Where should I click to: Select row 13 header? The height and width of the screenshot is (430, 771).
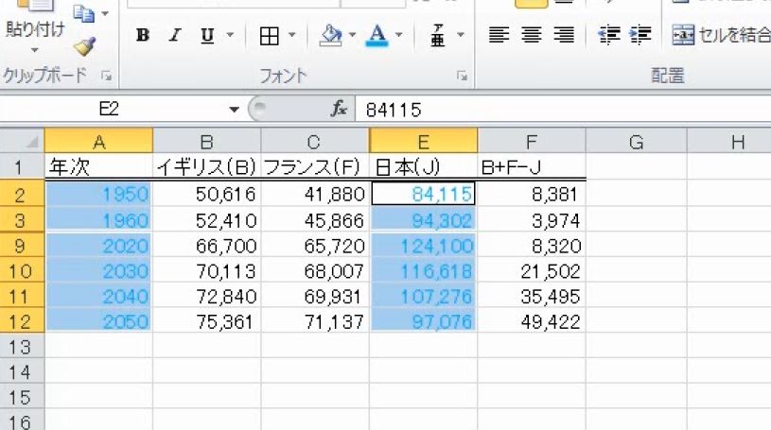[x=22, y=347]
